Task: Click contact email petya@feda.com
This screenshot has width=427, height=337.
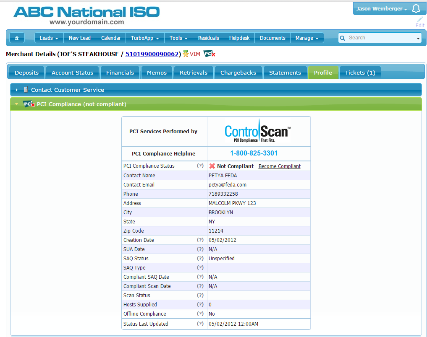Action: [228, 184]
